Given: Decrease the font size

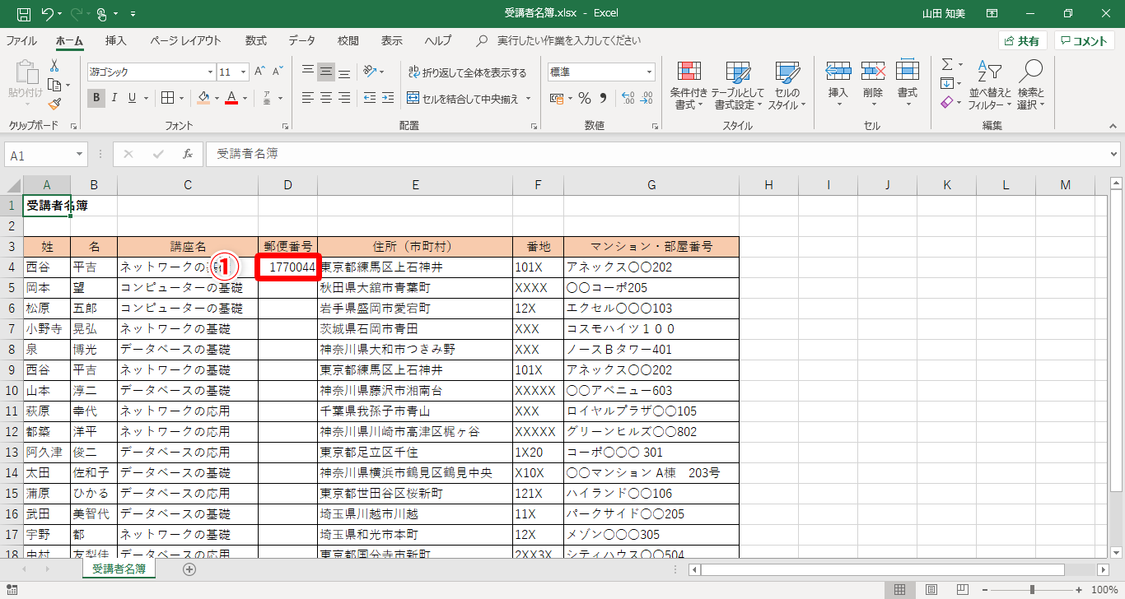Looking at the screenshot, I should [x=277, y=72].
